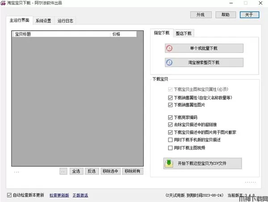The width and height of the screenshot is (268, 202).
Task: Click green download arrow icon for CSV export
Action: (169, 163)
